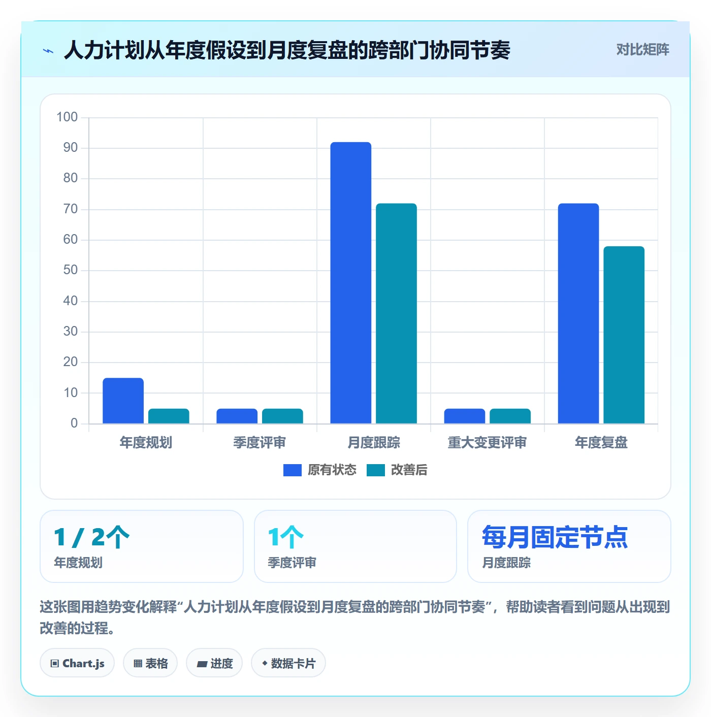This screenshot has width=711, height=717.
Task: Click the main title 人力计划从年度假设到月度复盘
Action: 287,50
